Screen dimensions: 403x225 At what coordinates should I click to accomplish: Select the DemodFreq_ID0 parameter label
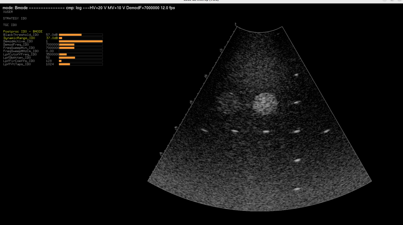pyautogui.click(x=16, y=45)
